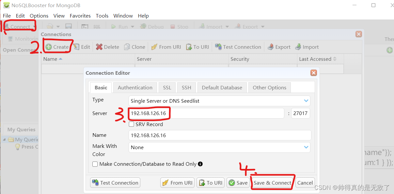Click Test Connection in the Connection Editor
This screenshot has width=394, height=194.
(115, 183)
